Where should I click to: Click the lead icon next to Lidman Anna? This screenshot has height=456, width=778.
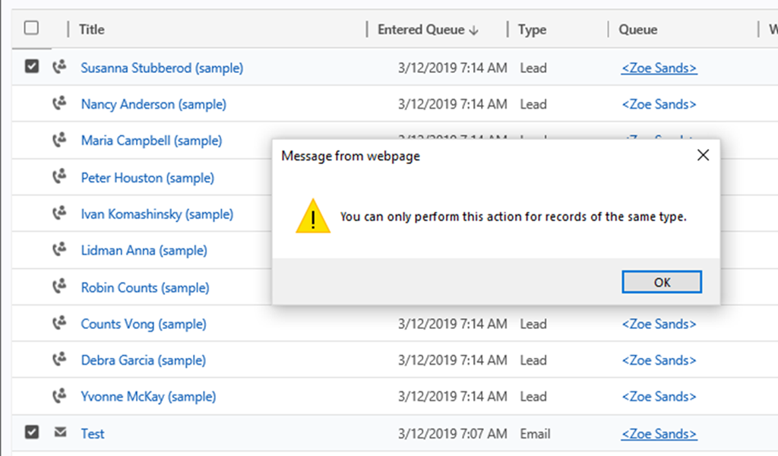pyautogui.click(x=59, y=250)
